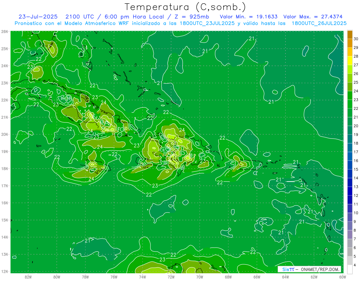
Task: Click the '68W' longitude axis label
Action: pos(228,277)
